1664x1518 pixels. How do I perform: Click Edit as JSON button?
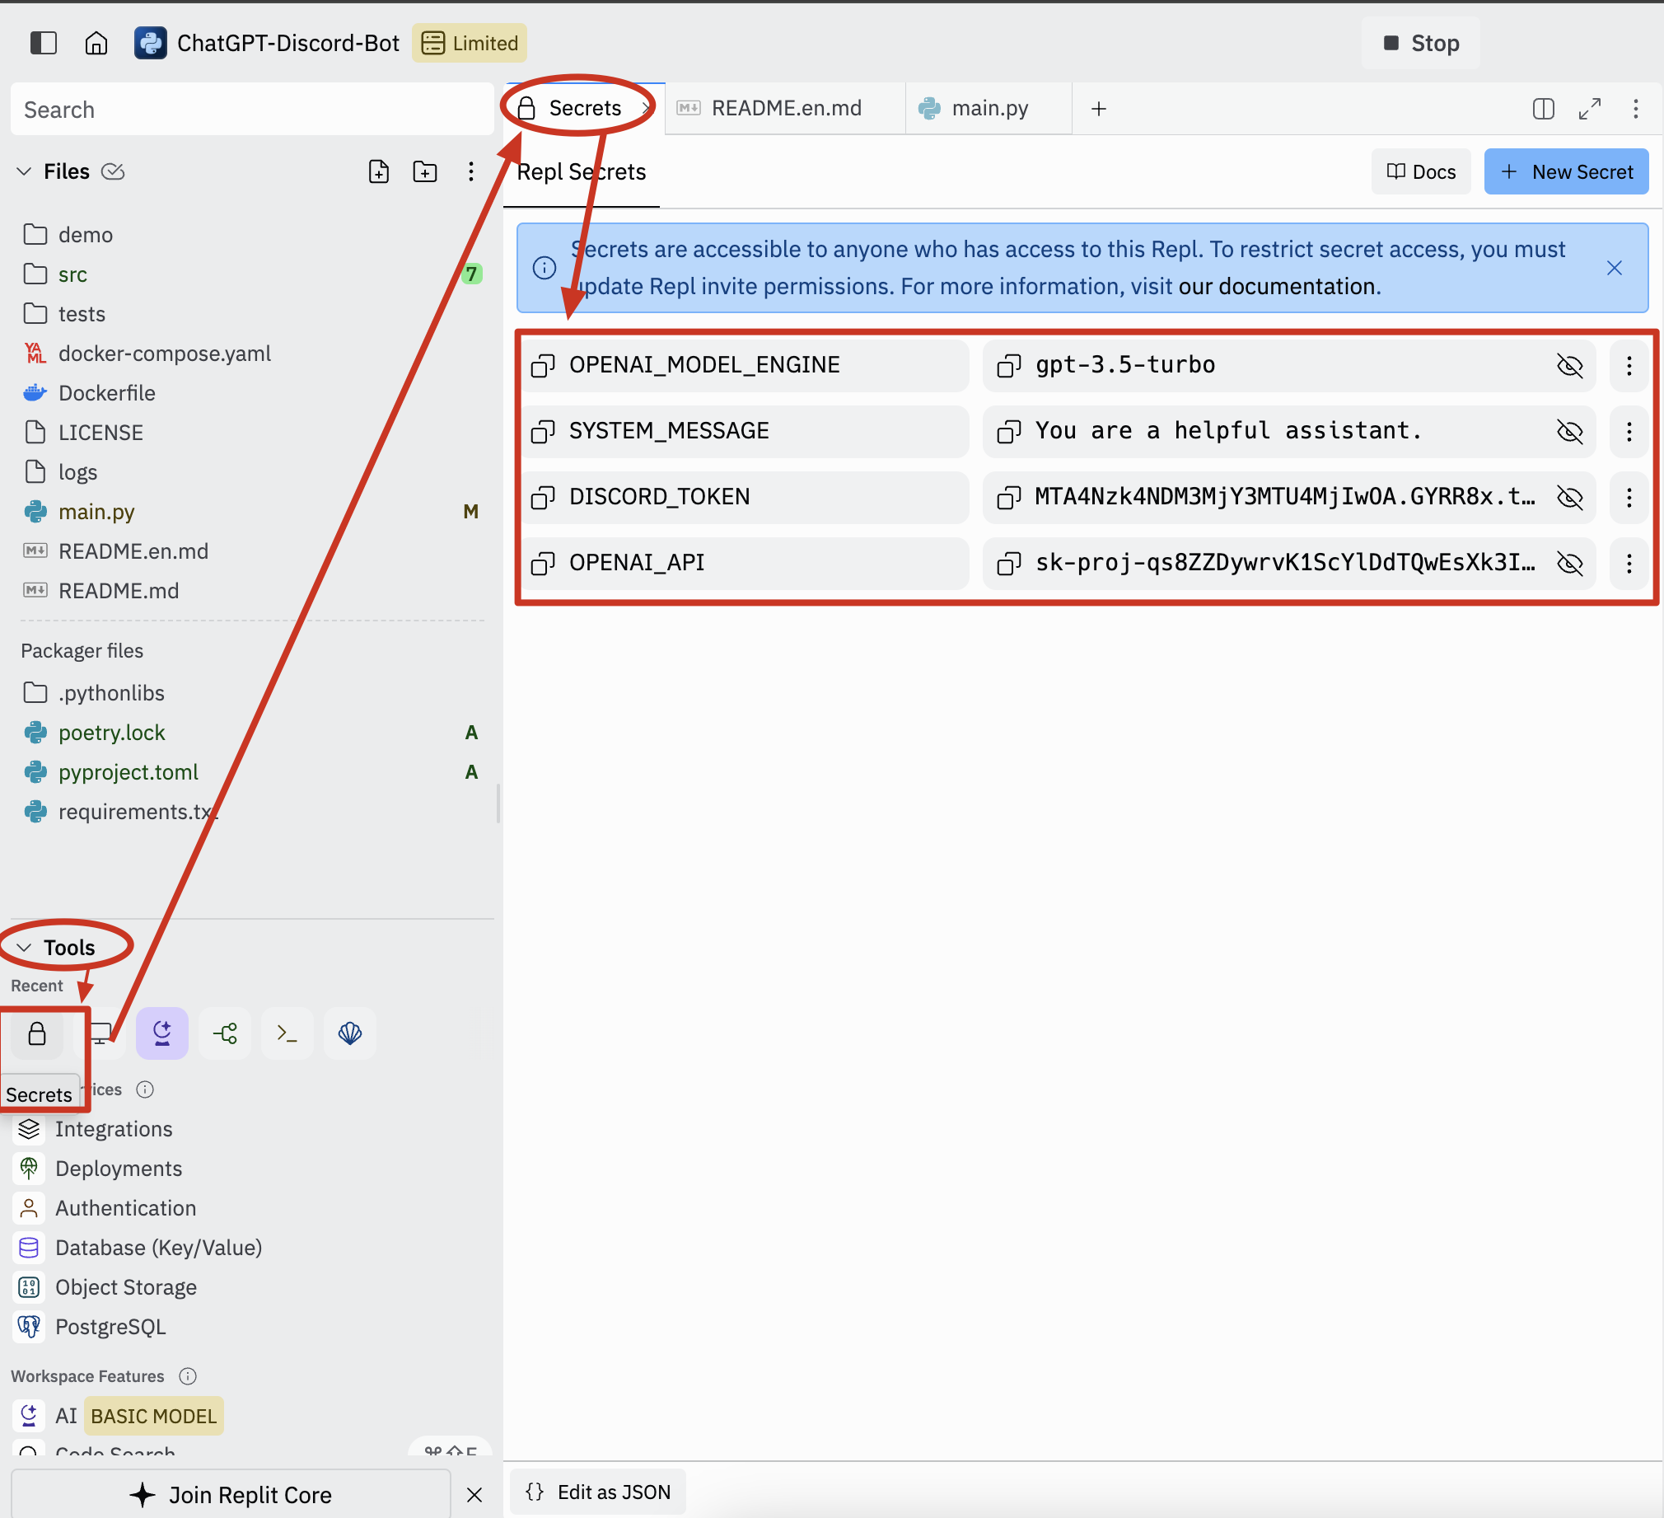coord(597,1492)
